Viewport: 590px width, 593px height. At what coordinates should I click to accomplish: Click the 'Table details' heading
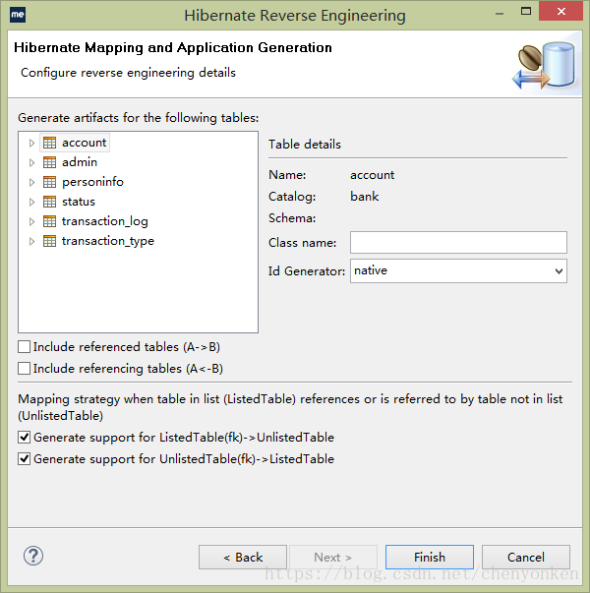pos(305,145)
